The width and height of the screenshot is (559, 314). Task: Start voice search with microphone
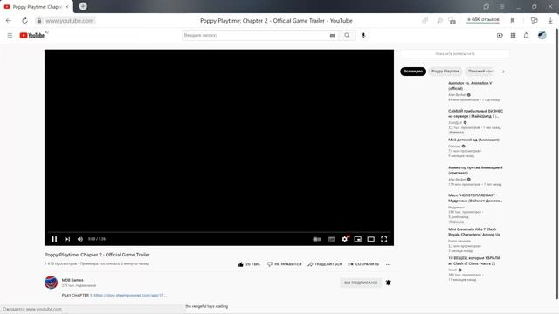point(363,35)
